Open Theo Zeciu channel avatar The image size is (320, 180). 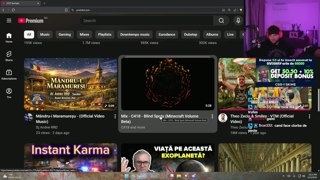point(223,118)
